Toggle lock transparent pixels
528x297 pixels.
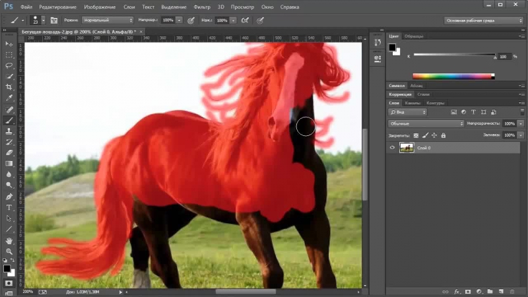pos(416,135)
